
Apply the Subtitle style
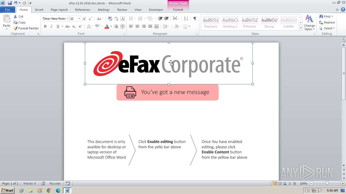tap(289, 22)
